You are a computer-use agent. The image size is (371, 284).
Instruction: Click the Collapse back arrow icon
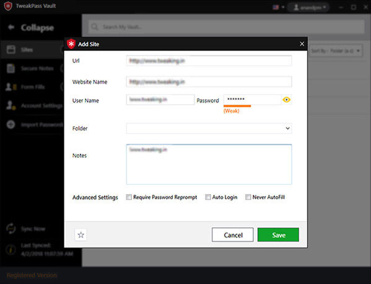(11, 27)
